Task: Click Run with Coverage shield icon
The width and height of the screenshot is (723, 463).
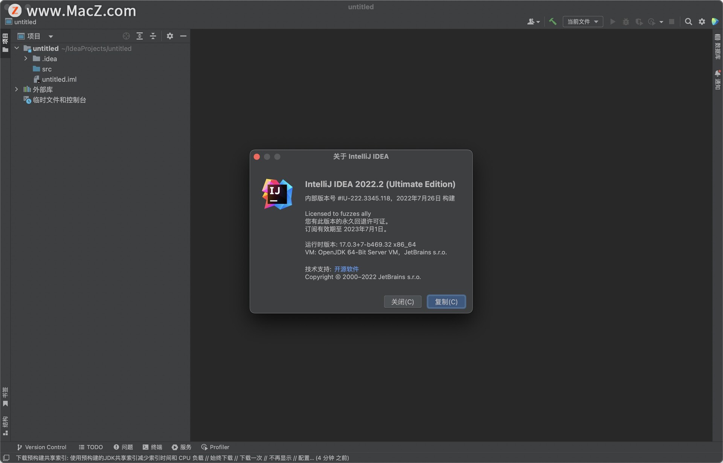Action: click(639, 21)
